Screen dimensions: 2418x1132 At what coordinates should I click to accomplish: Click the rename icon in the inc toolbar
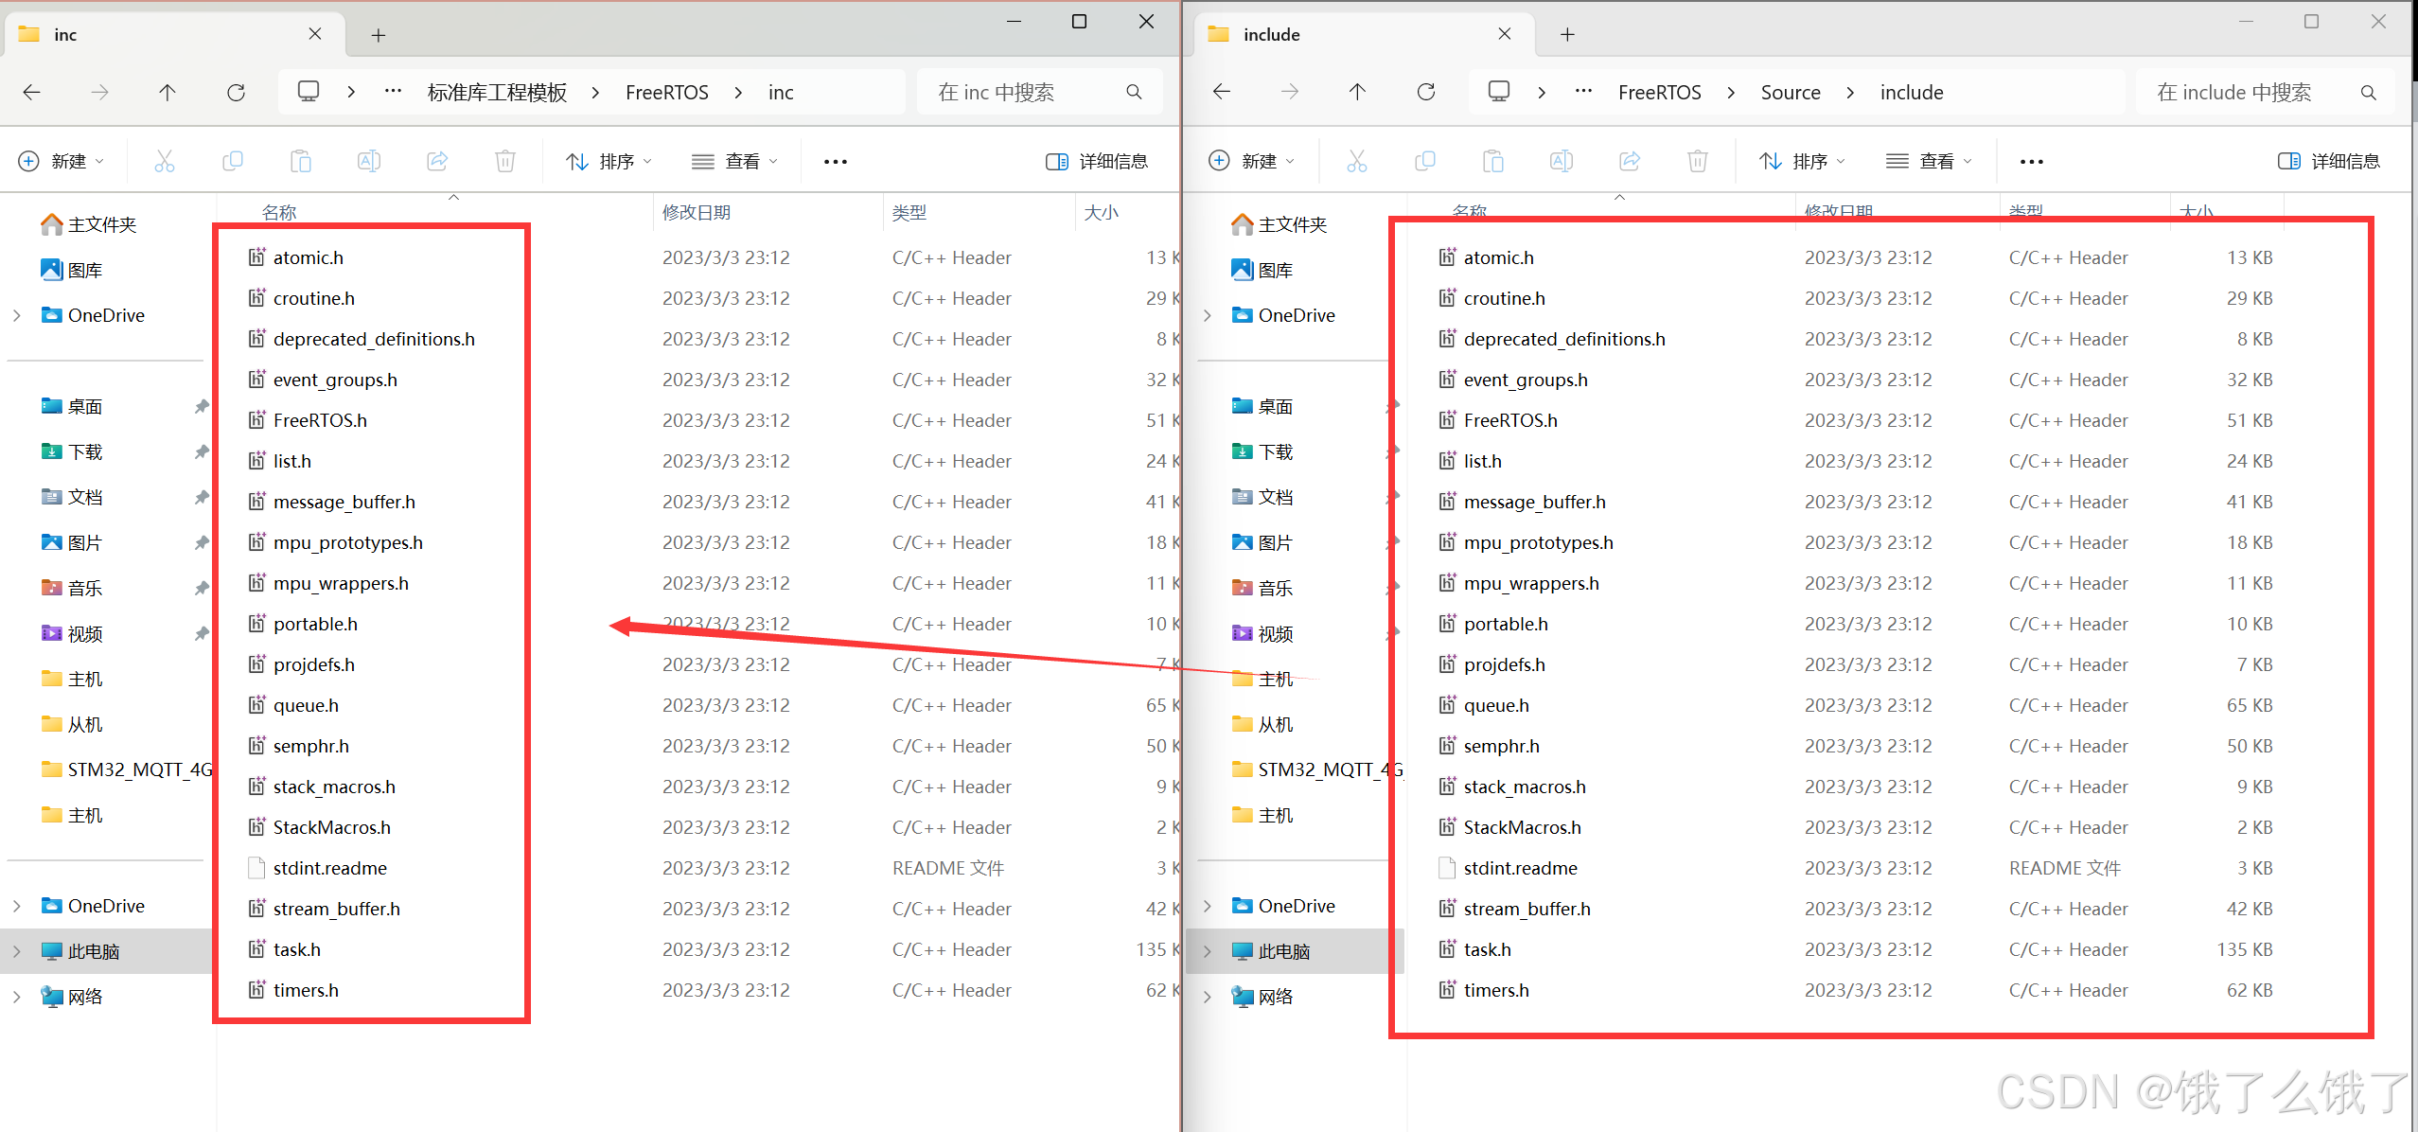pyautogui.click(x=369, y=161)
